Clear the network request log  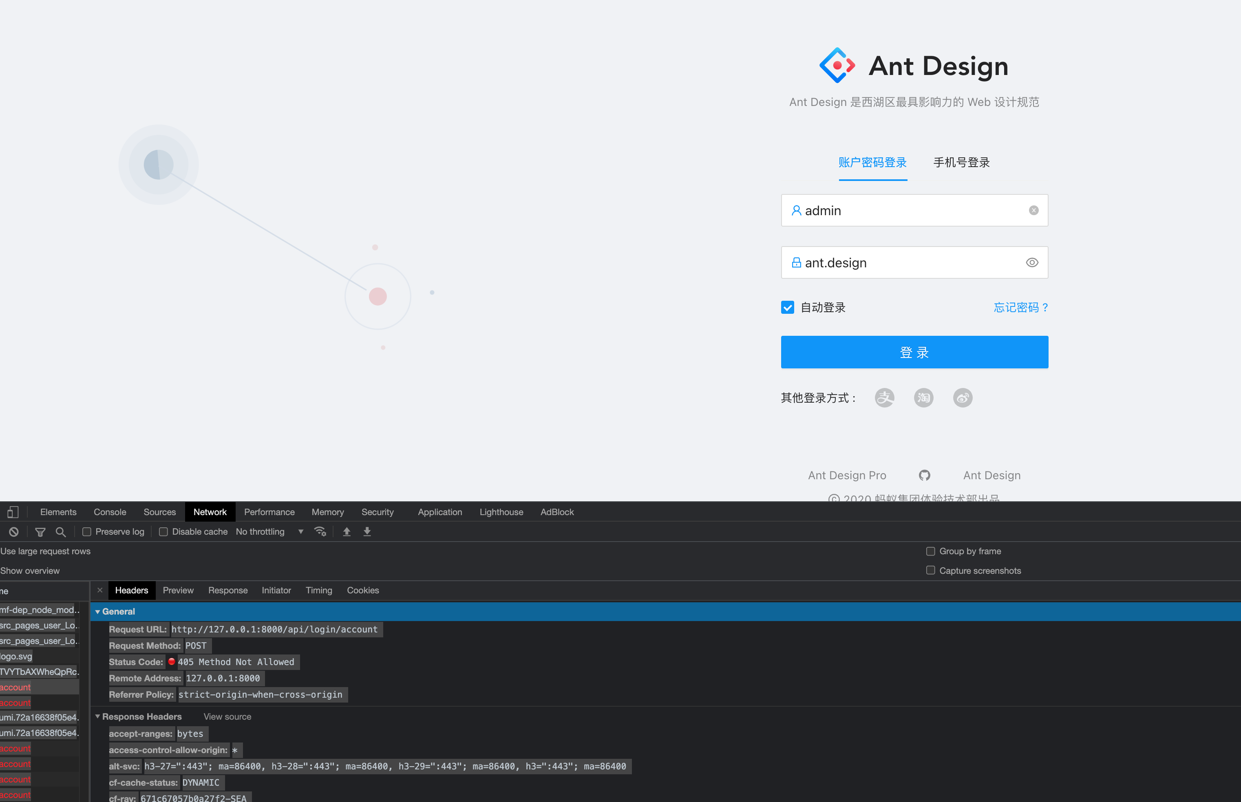point(13,532)
